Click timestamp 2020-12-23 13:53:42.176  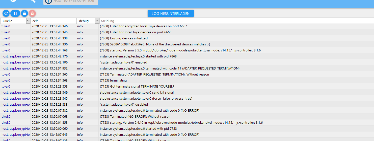pos(50,56)
